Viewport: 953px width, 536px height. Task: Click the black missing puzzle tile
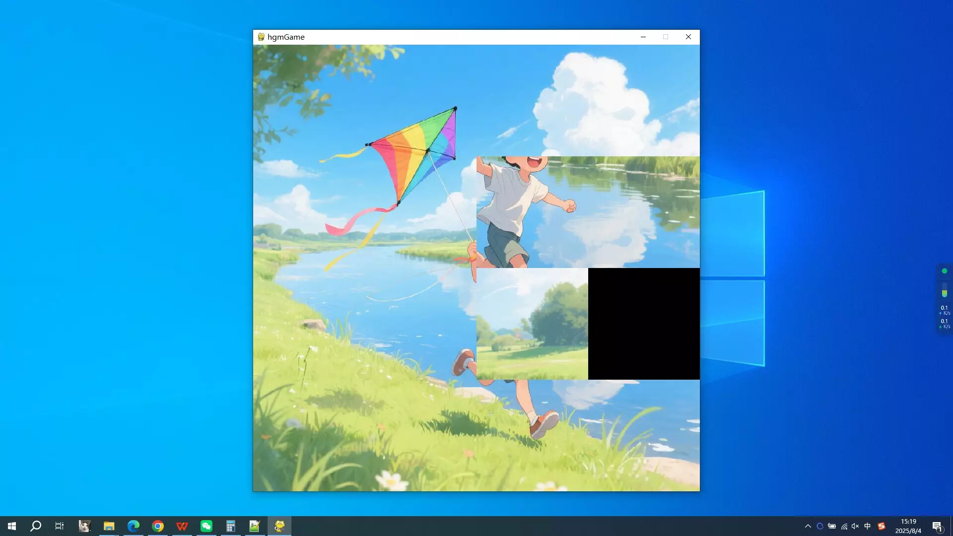pyautogui.click(x=644, y=324)
